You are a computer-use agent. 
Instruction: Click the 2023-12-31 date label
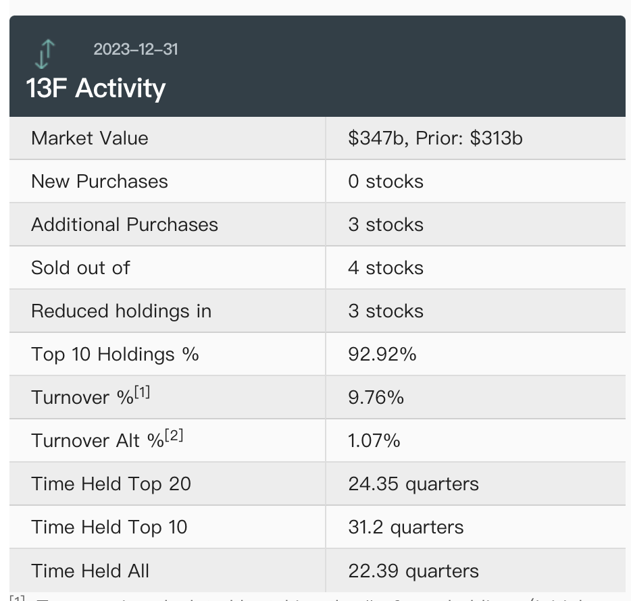[136, 49]
